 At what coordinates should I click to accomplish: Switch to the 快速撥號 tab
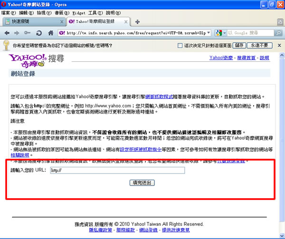(x=34, y=22)
